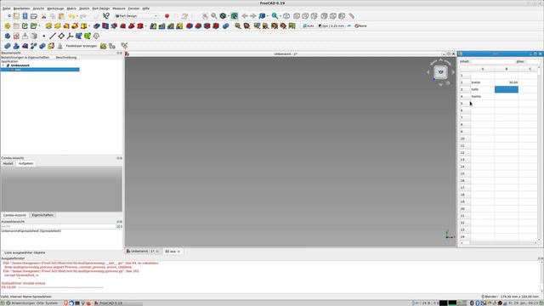Select the cell containing breite
Image resolution: width=544 pixels, height=306 pixels.
483,82
